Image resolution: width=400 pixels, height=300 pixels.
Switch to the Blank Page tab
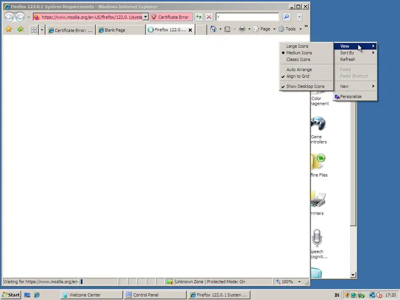pos(121,30)
